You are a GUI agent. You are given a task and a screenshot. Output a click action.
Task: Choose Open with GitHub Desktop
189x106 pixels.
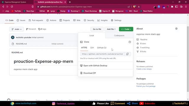106,66
